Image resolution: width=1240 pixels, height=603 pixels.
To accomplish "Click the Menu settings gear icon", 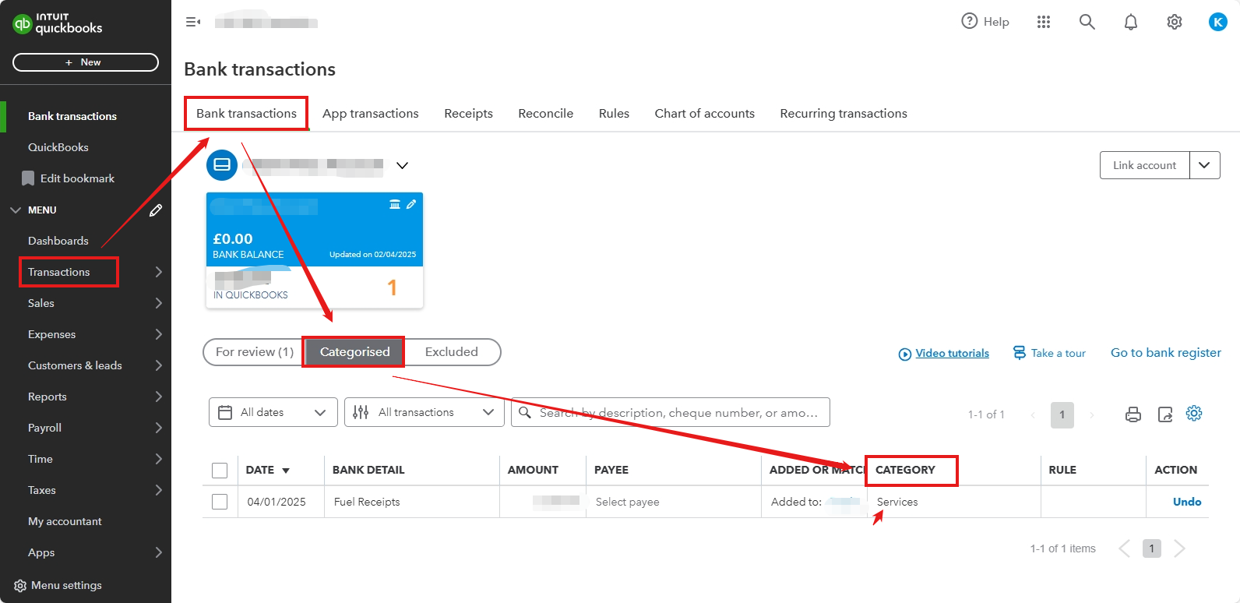I will [20, 586].
